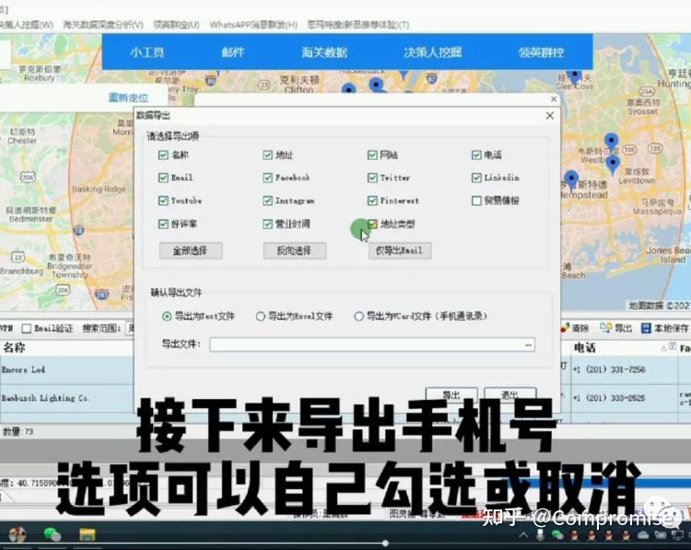Switch to the 海关数据 tab
The height and width of the screenshot is (550, 691).
click(324, 53)
